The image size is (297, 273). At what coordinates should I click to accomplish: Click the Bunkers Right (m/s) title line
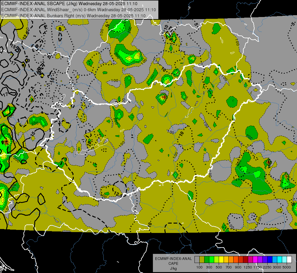tap(73, 16)
